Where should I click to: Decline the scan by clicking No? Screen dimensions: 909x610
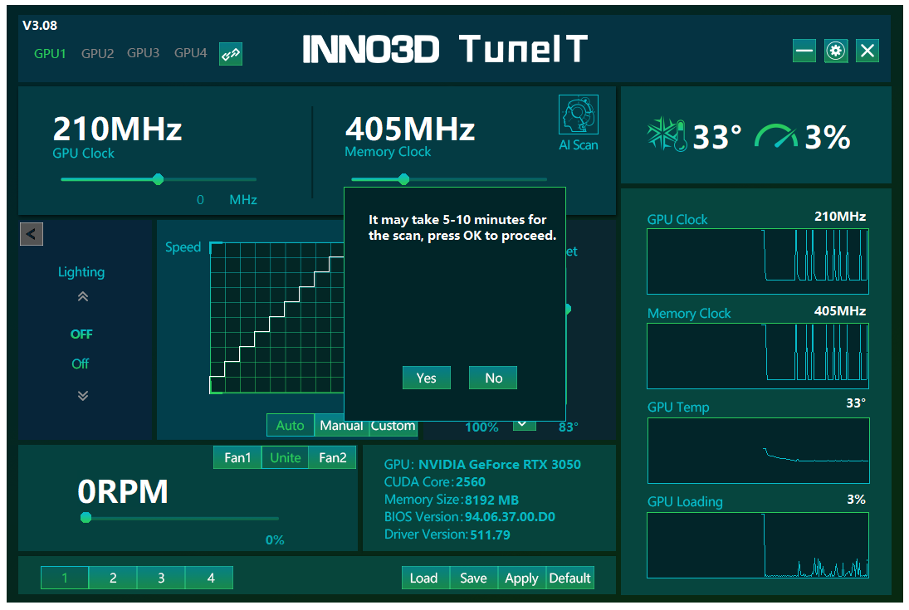pyautogui.click(x=493, y=378)
